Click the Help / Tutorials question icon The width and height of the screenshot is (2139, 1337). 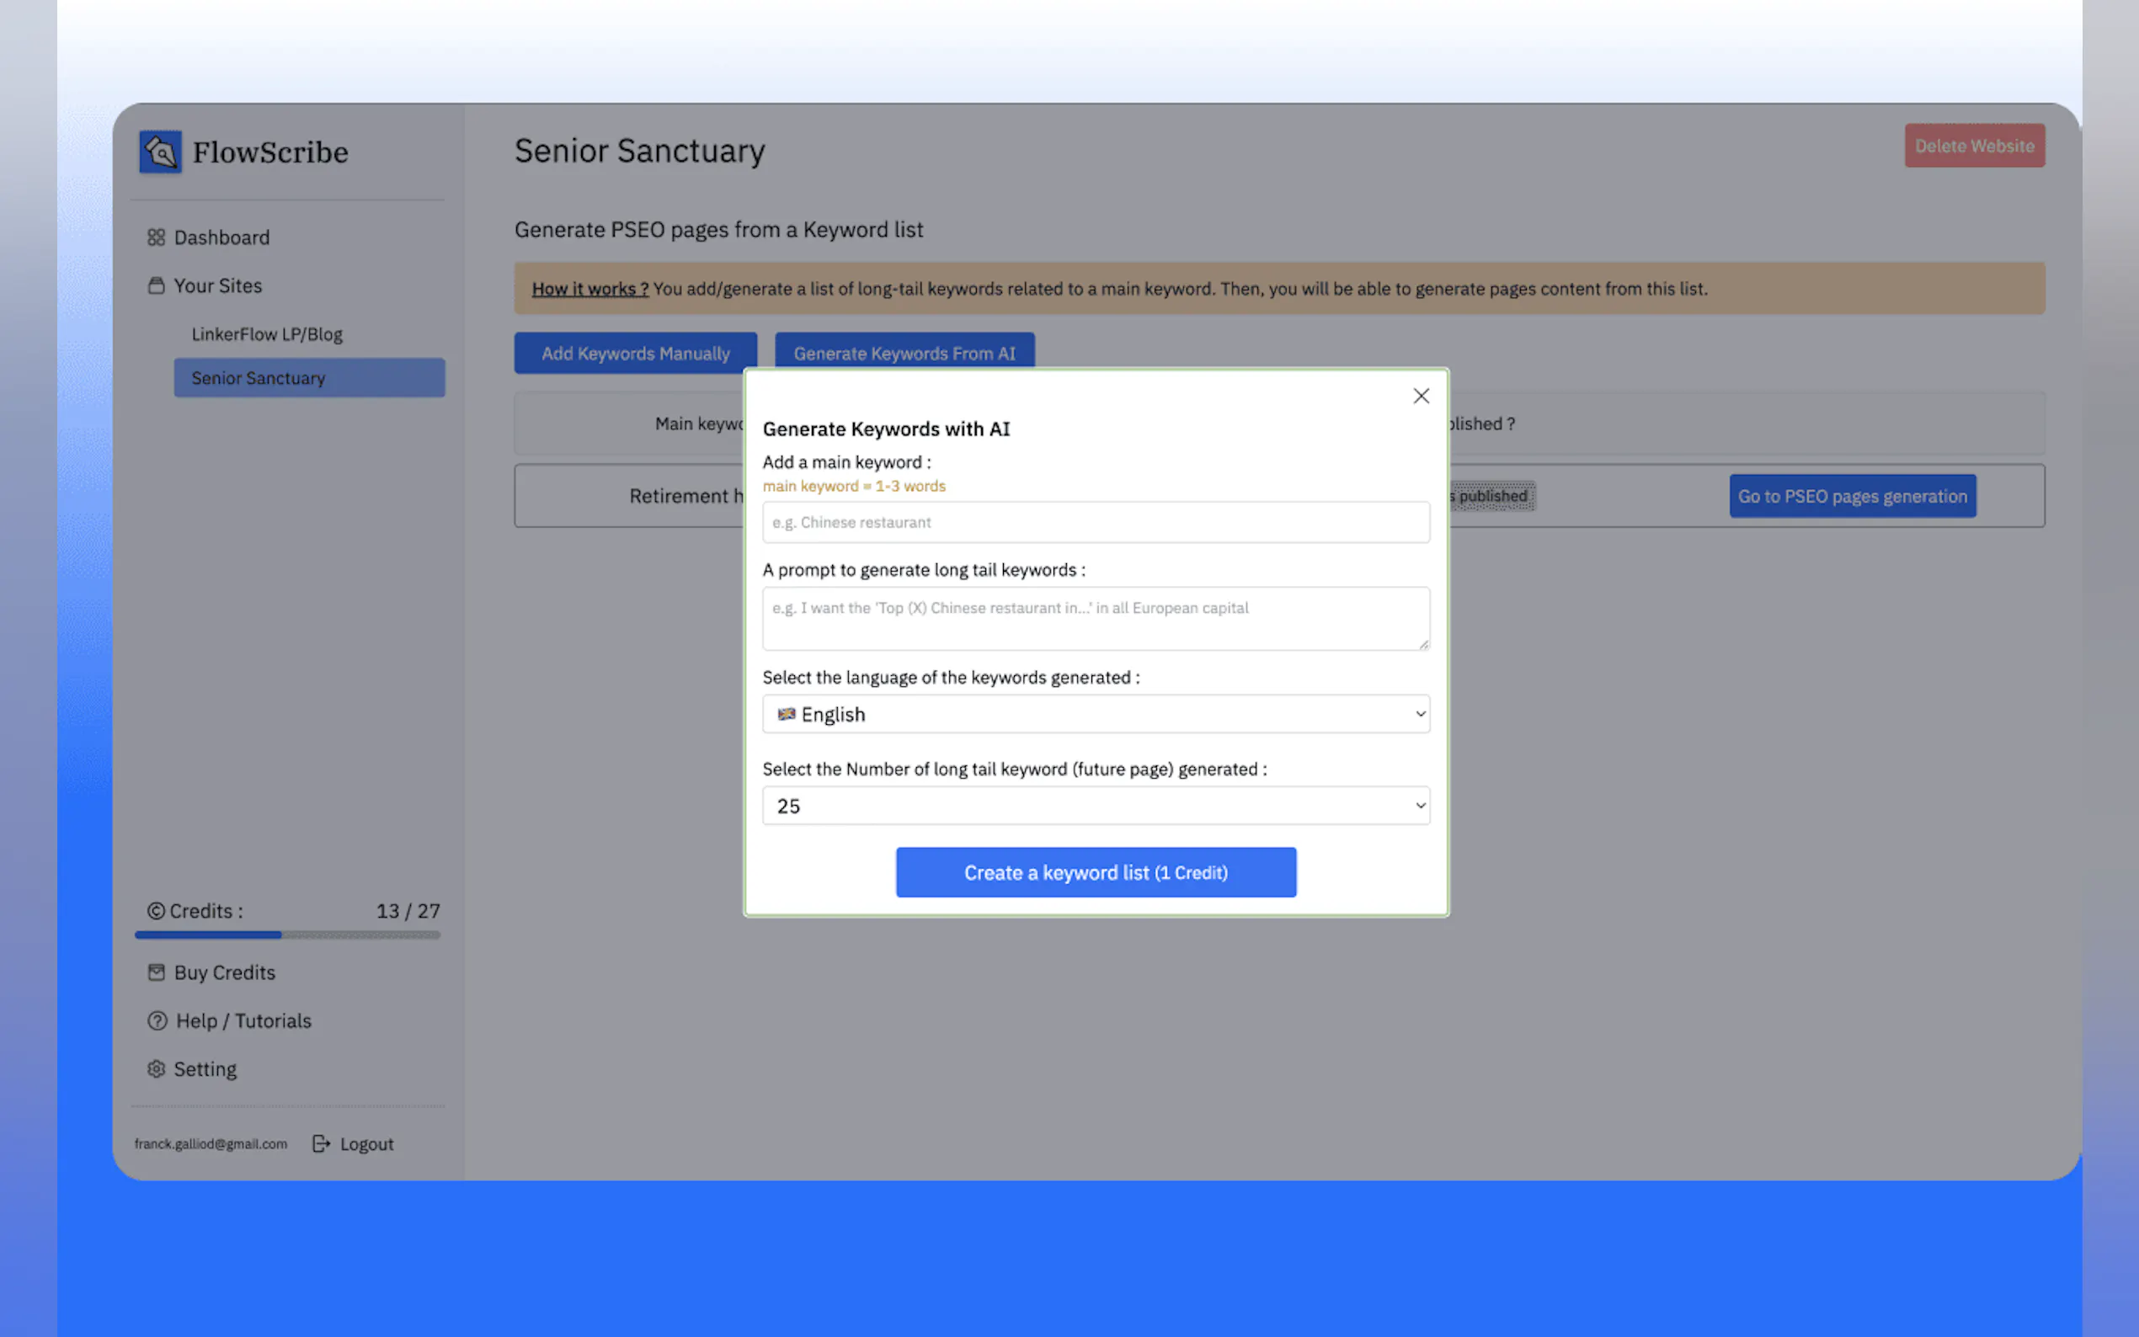point(157,1021)
